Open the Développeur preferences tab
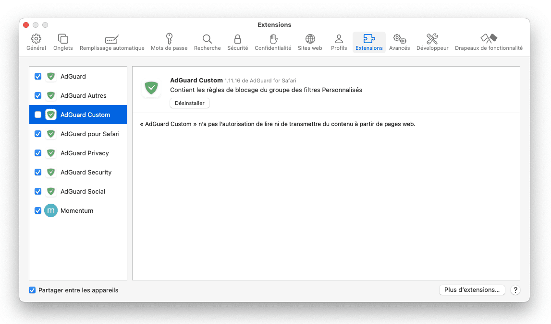 [432, 43]
